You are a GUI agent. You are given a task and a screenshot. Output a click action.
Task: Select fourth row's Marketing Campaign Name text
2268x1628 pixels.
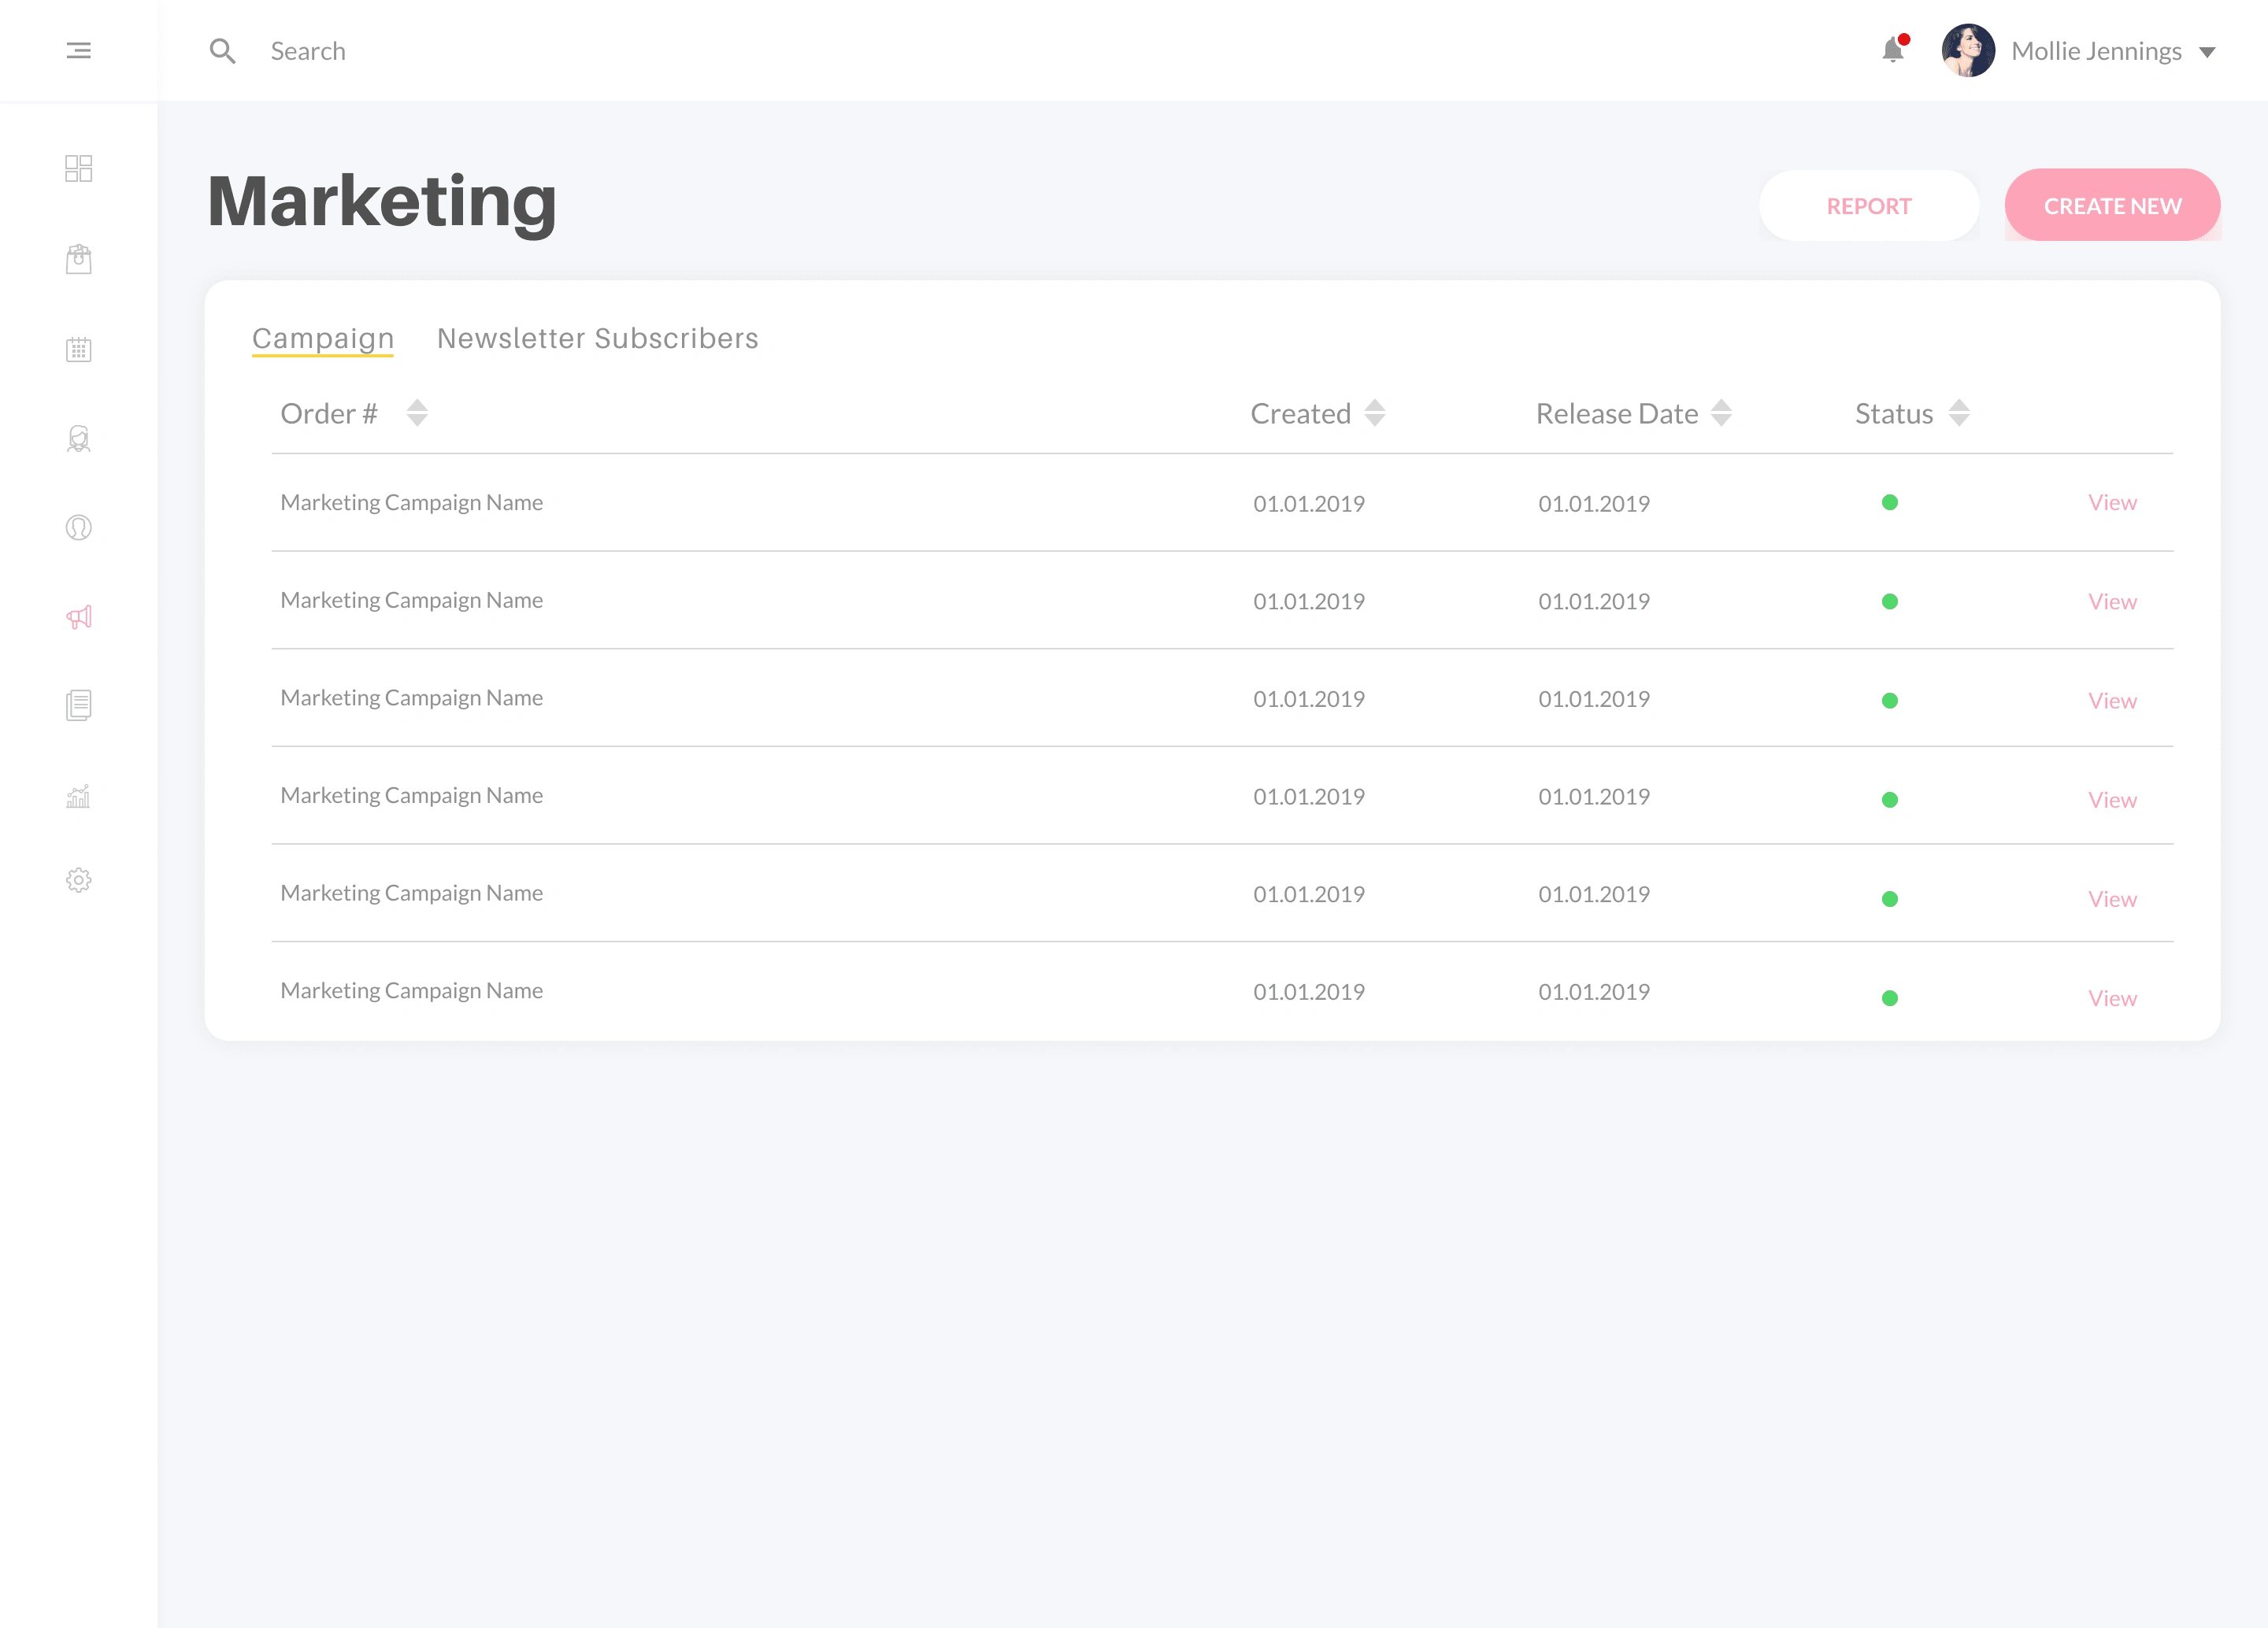tap(412, 797)
